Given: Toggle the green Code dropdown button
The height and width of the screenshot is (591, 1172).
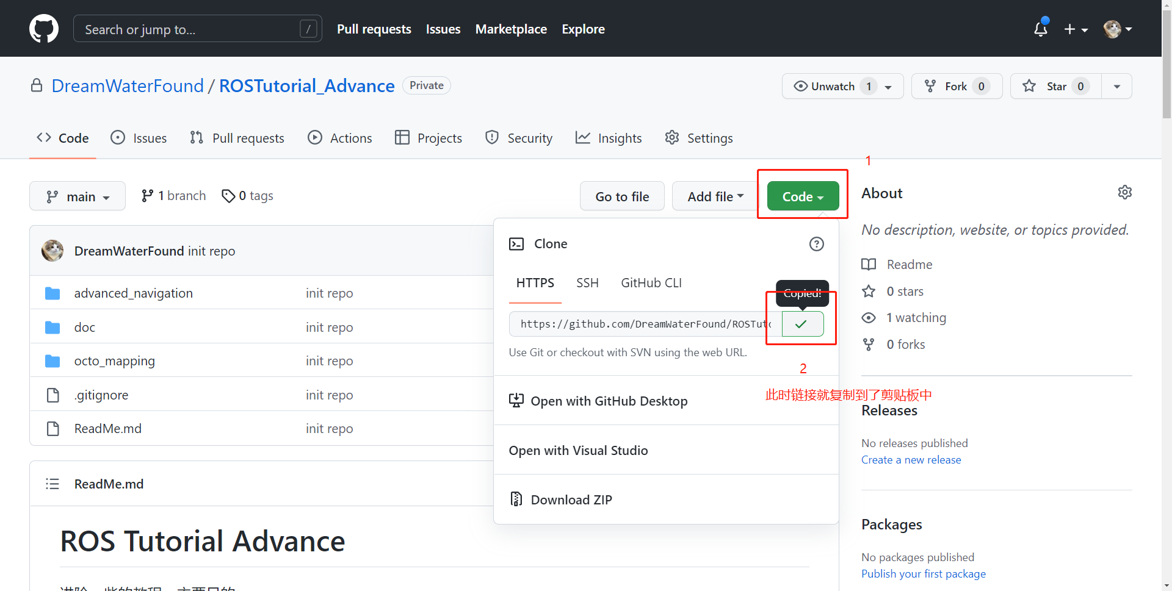Looking at the screenshot, I should pos(803,196).
